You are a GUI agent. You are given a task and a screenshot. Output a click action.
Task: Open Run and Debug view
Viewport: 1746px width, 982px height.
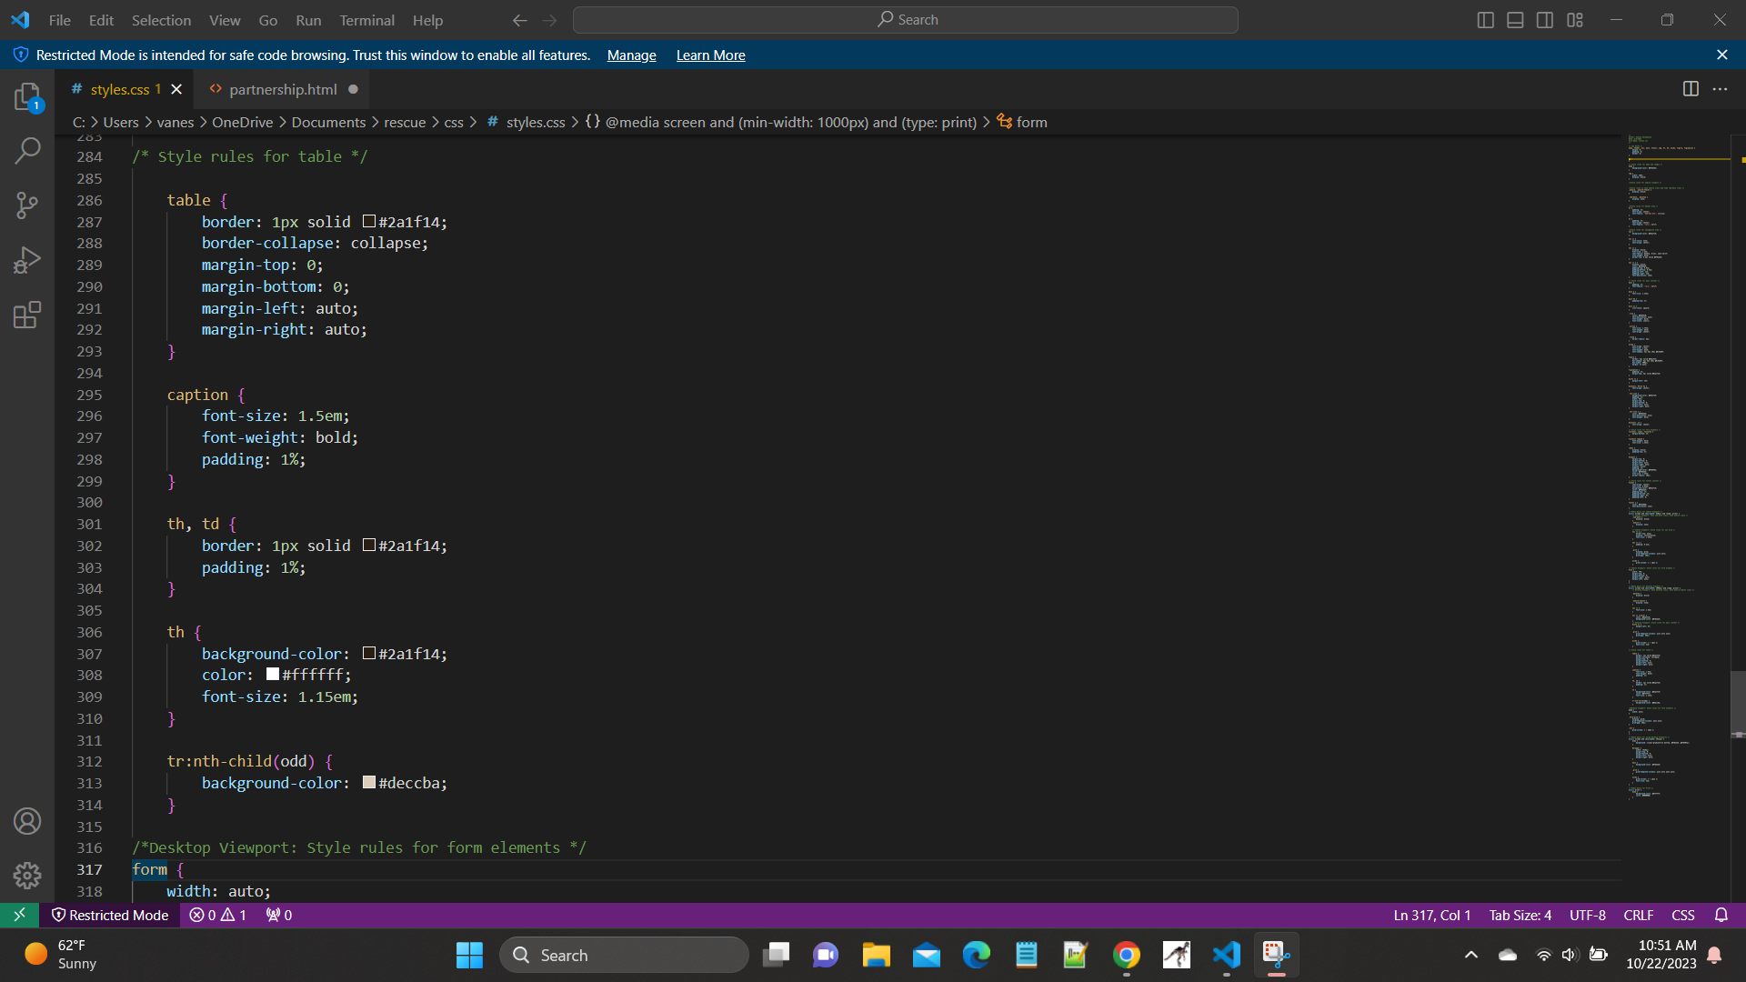pyautogui.click(x=27, y=260)
